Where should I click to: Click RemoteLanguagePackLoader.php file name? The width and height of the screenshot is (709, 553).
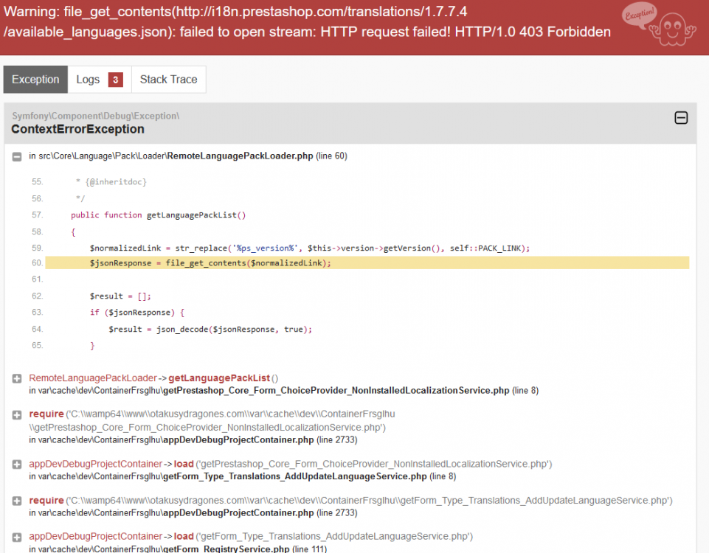pos(240,156)
